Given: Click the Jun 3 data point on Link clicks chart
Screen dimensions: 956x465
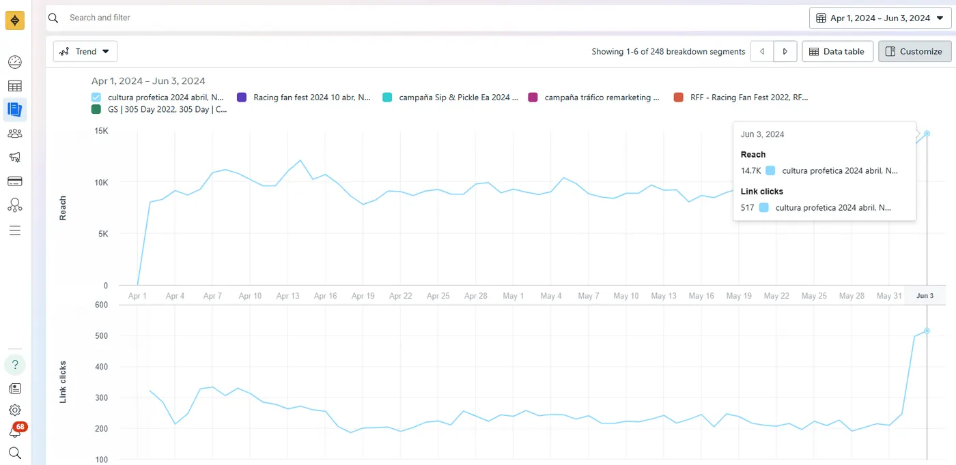Looking at the screenshot, I should click(x=927, y=331).
